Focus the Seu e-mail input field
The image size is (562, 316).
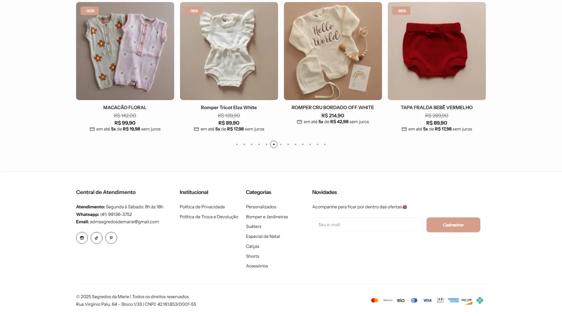click(367, 225)
